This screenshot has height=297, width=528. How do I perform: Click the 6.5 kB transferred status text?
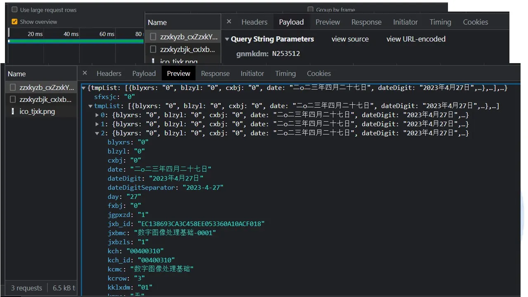click(64, 288)
